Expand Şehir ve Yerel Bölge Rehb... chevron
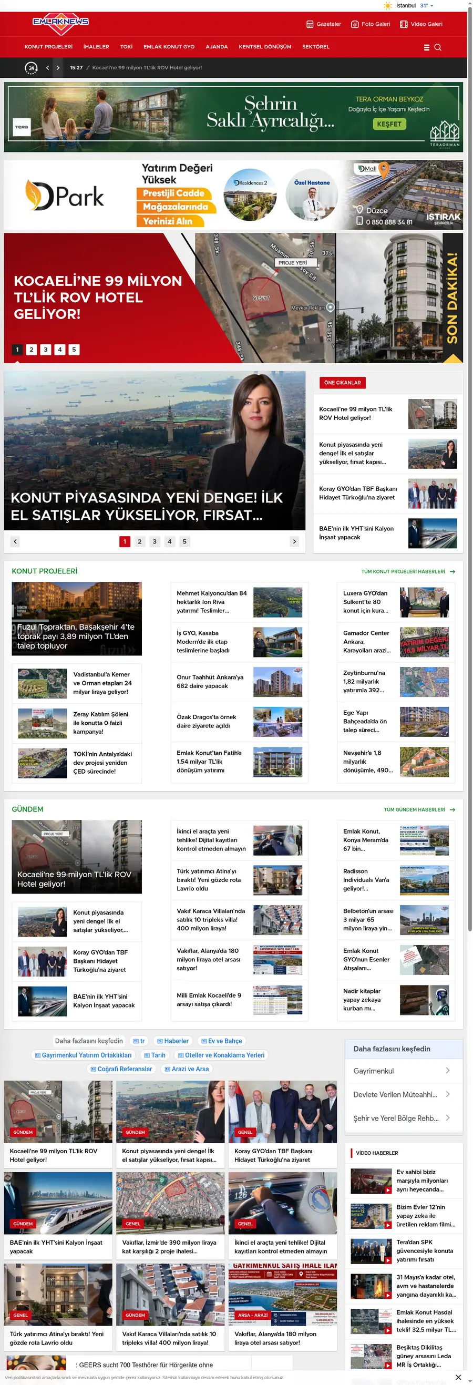 tap(448, 1118)
